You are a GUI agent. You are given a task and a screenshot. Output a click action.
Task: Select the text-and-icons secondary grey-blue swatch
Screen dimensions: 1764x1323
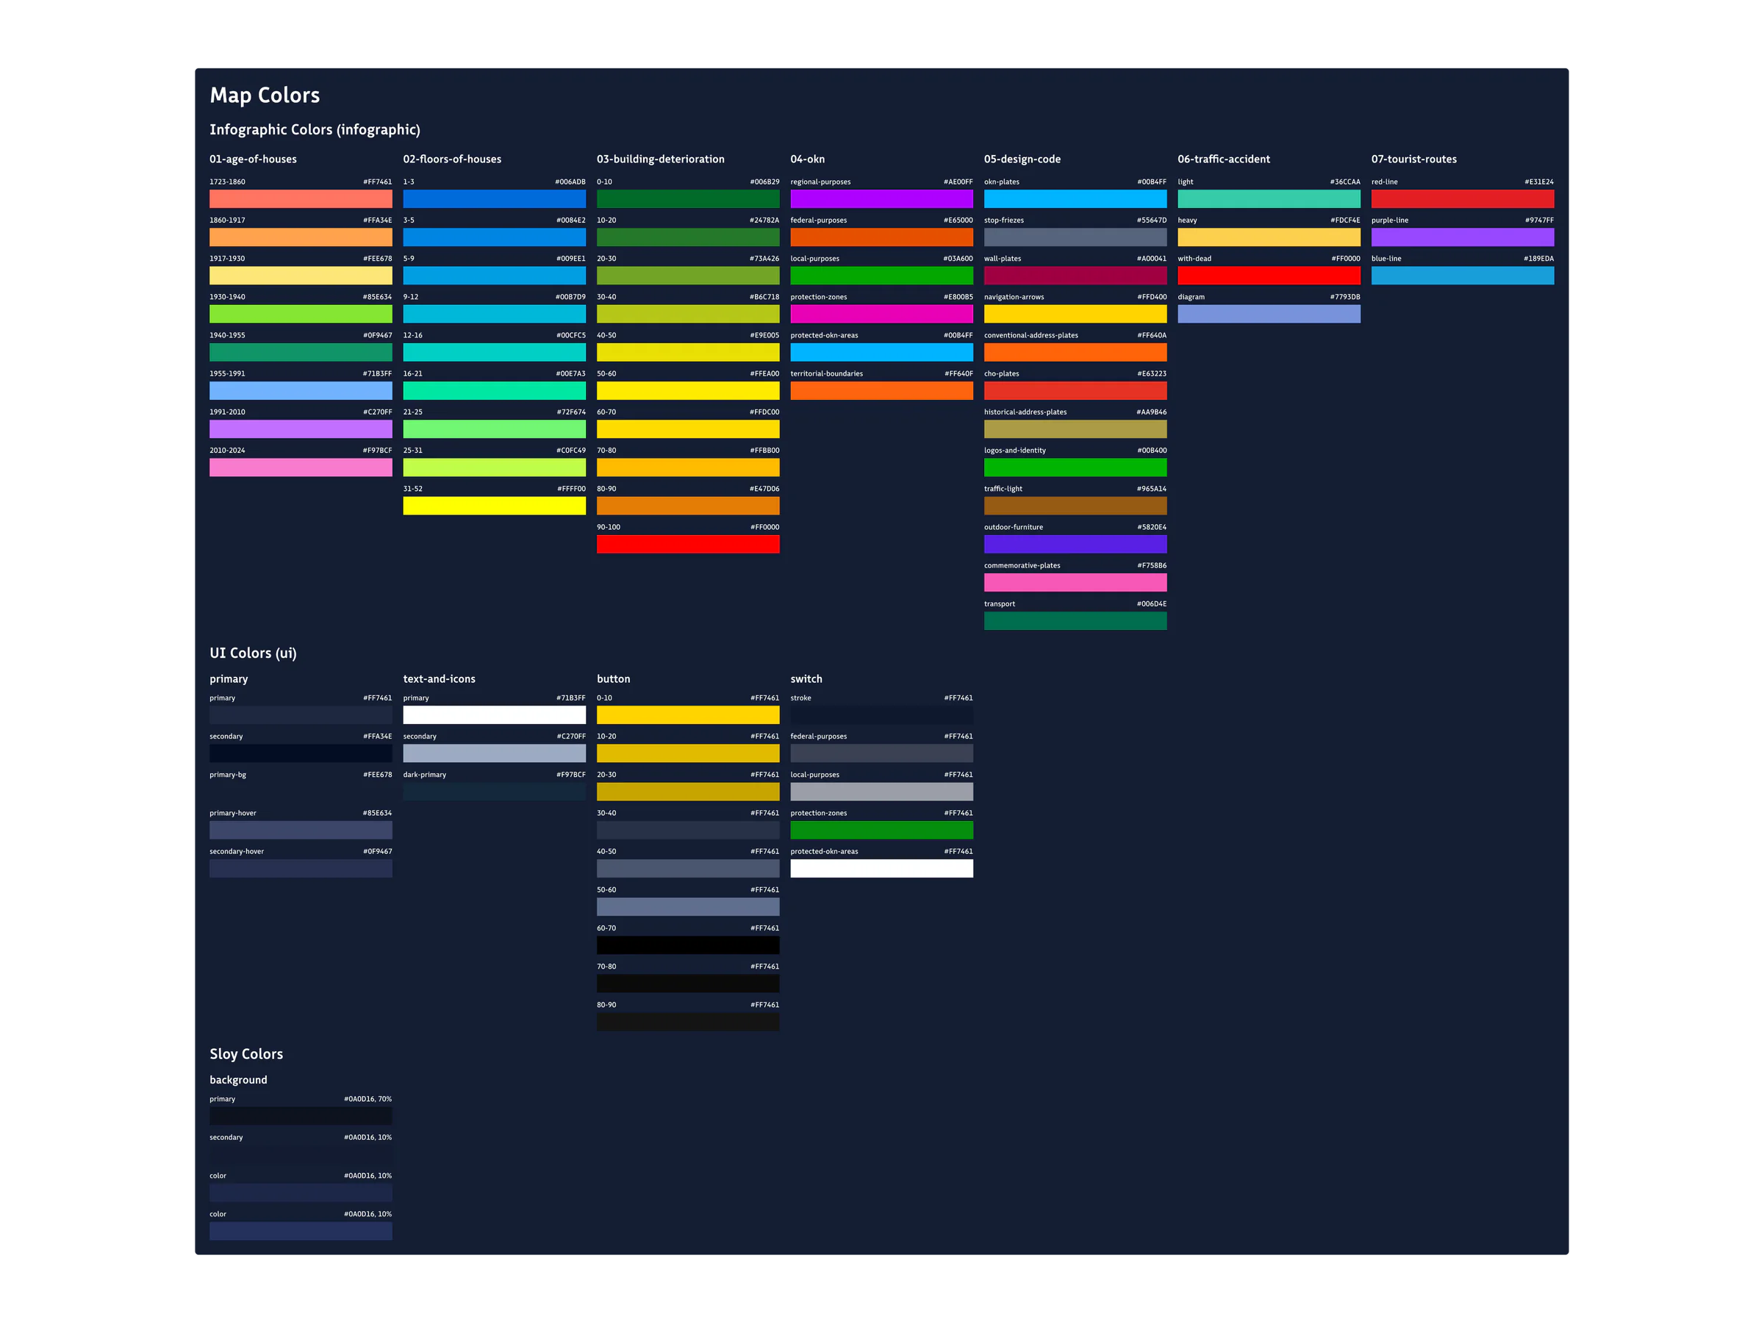click(495, 753)
